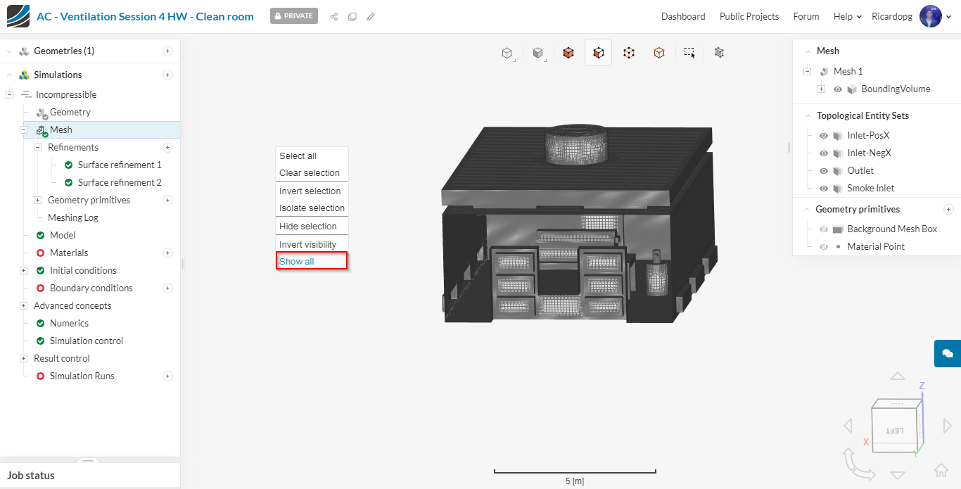Open the Public Projects link
The width and height of the screenshot is (961, 489).
click(x=749, y=16)
